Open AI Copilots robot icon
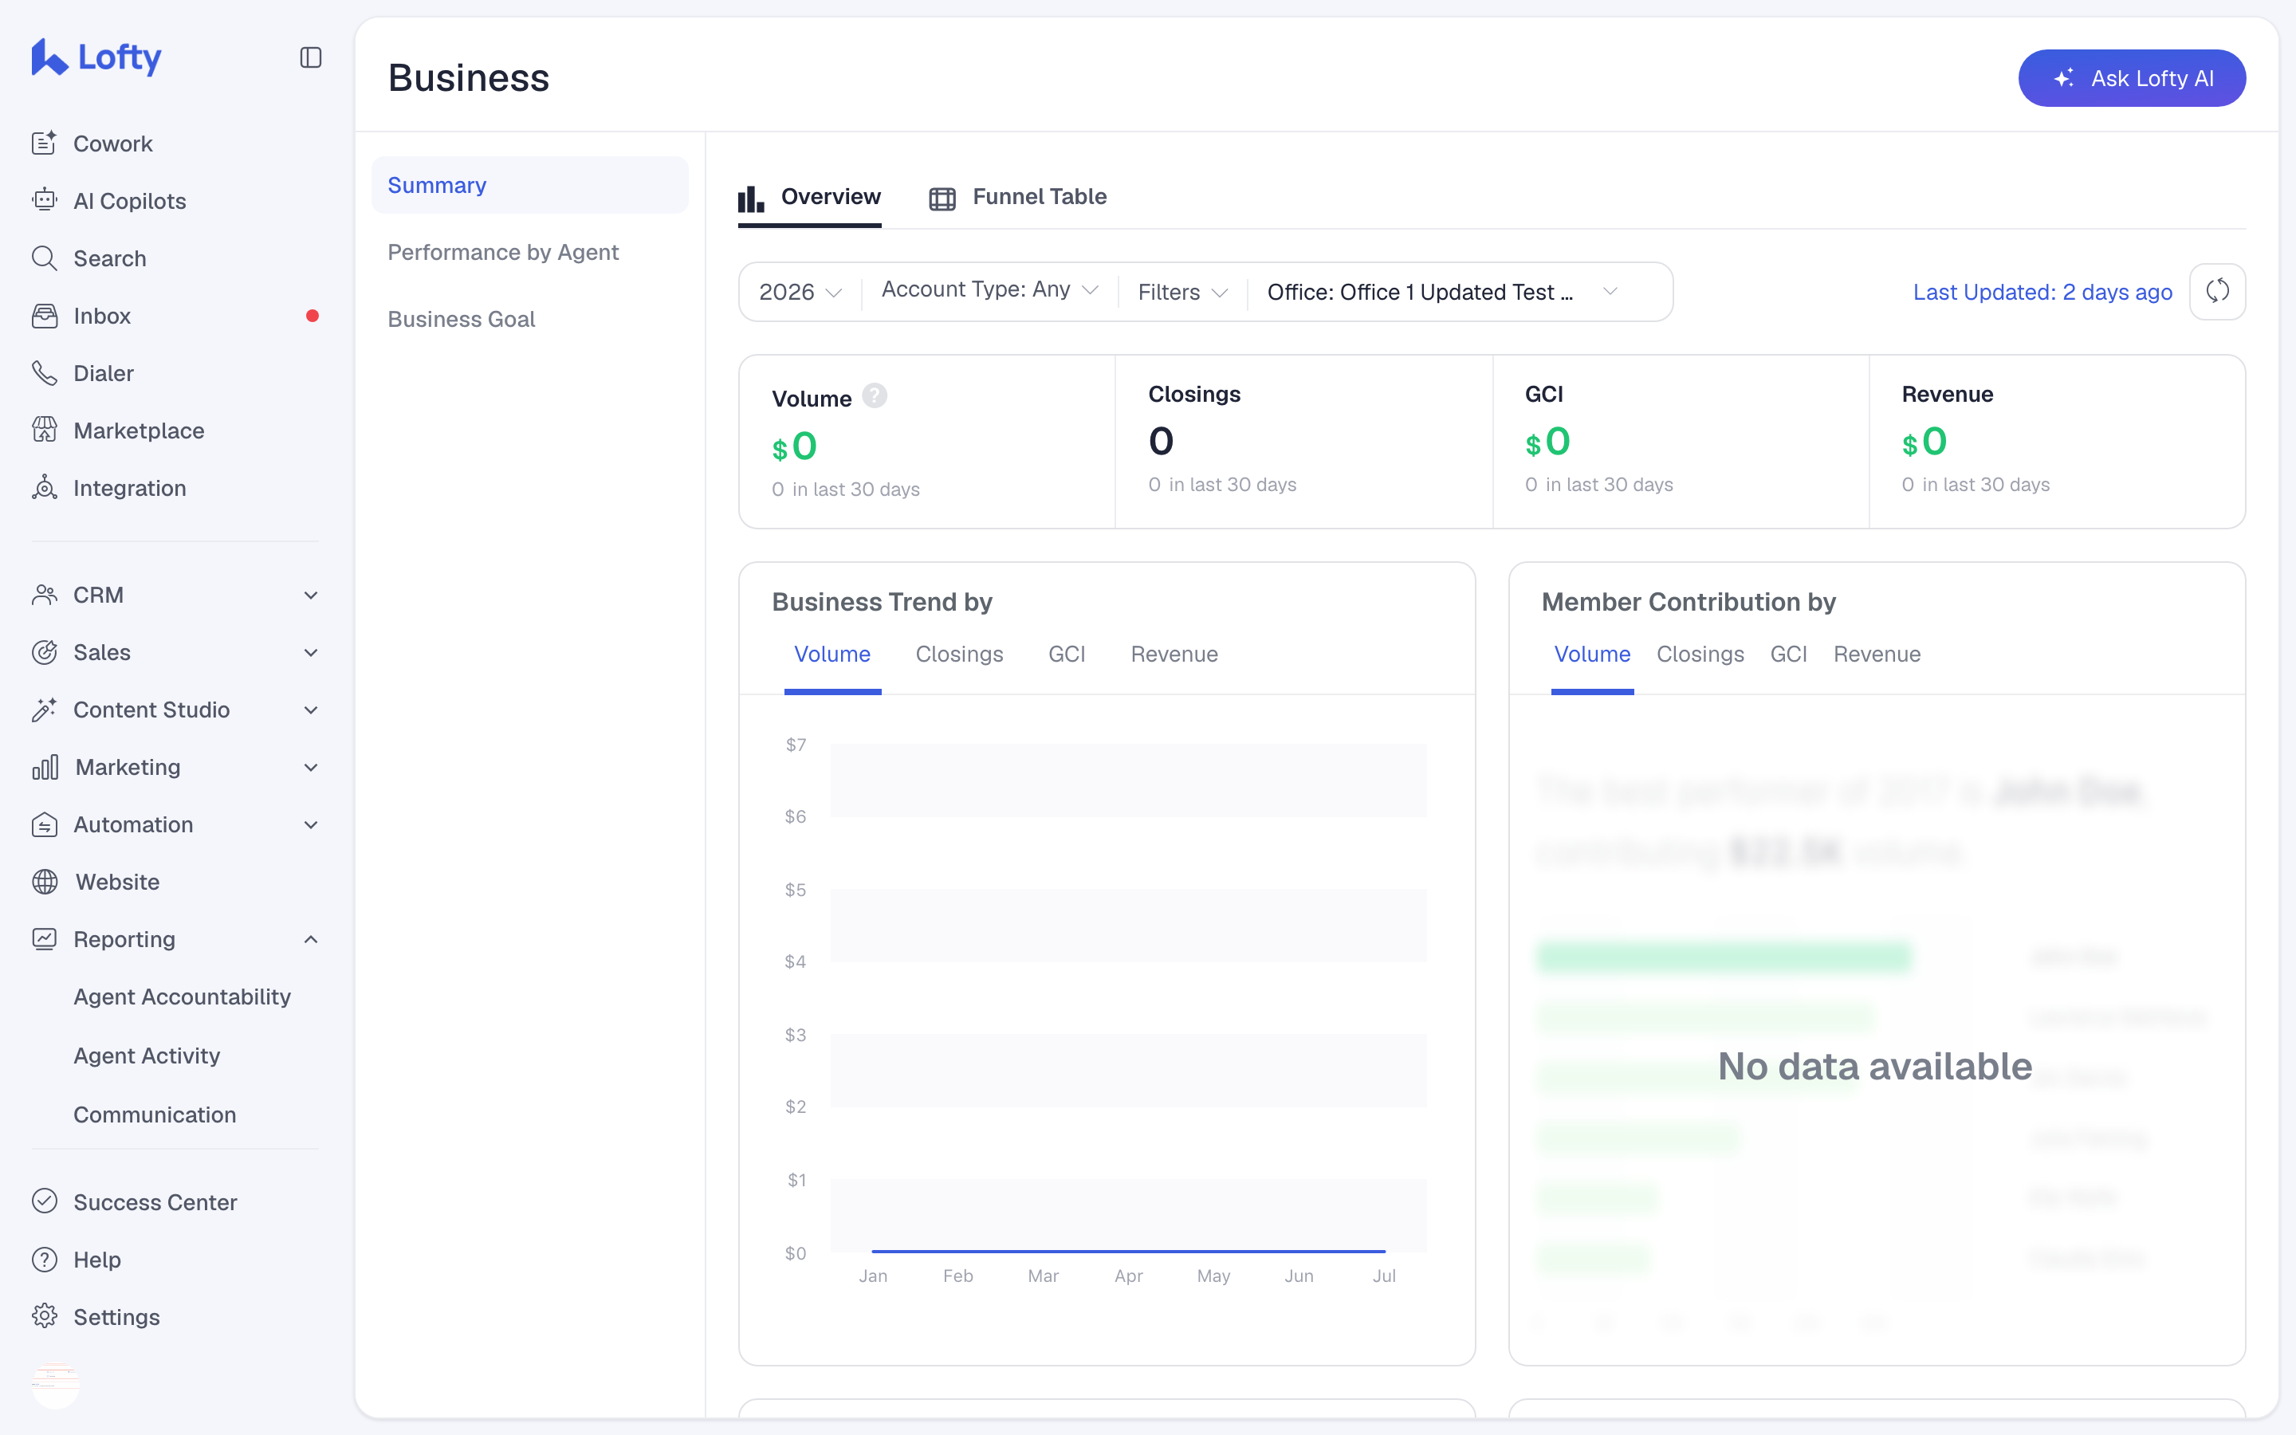The height and width of the screenshot is (1435, 2296). click(45, 200)
